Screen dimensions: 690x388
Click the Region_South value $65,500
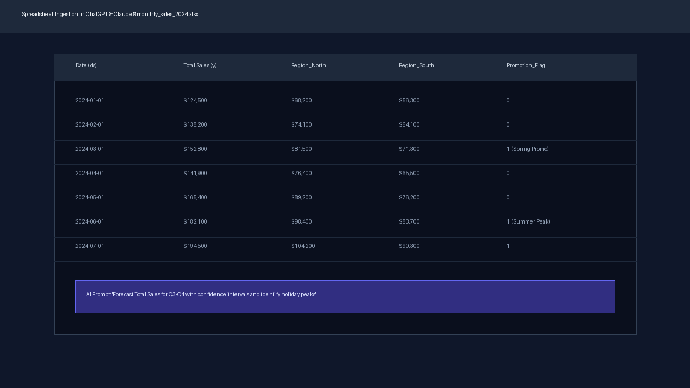click(409, 173)
